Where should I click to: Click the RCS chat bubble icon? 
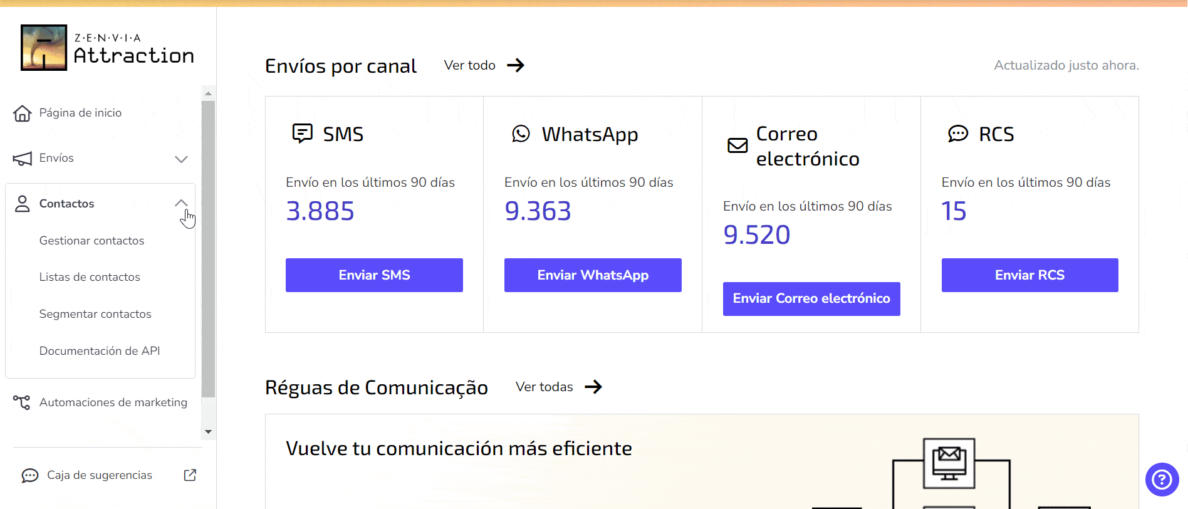(957, 134)
